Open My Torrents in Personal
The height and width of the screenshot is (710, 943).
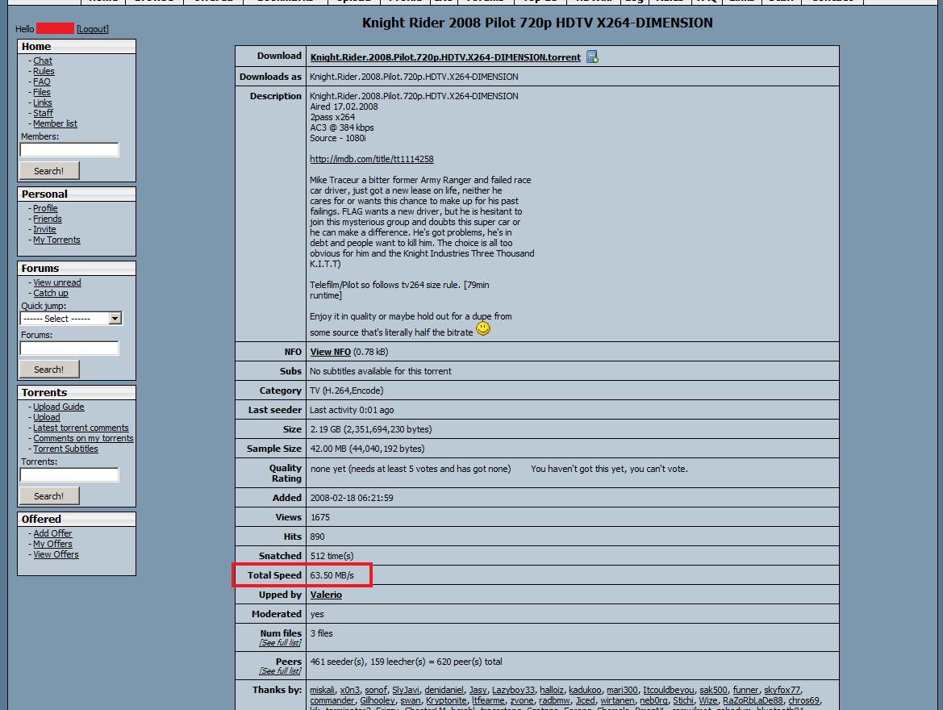pyautogui.click(x=56, y=240)
